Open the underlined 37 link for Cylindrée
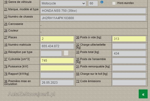Screen dimensions: 150x101 6,59
